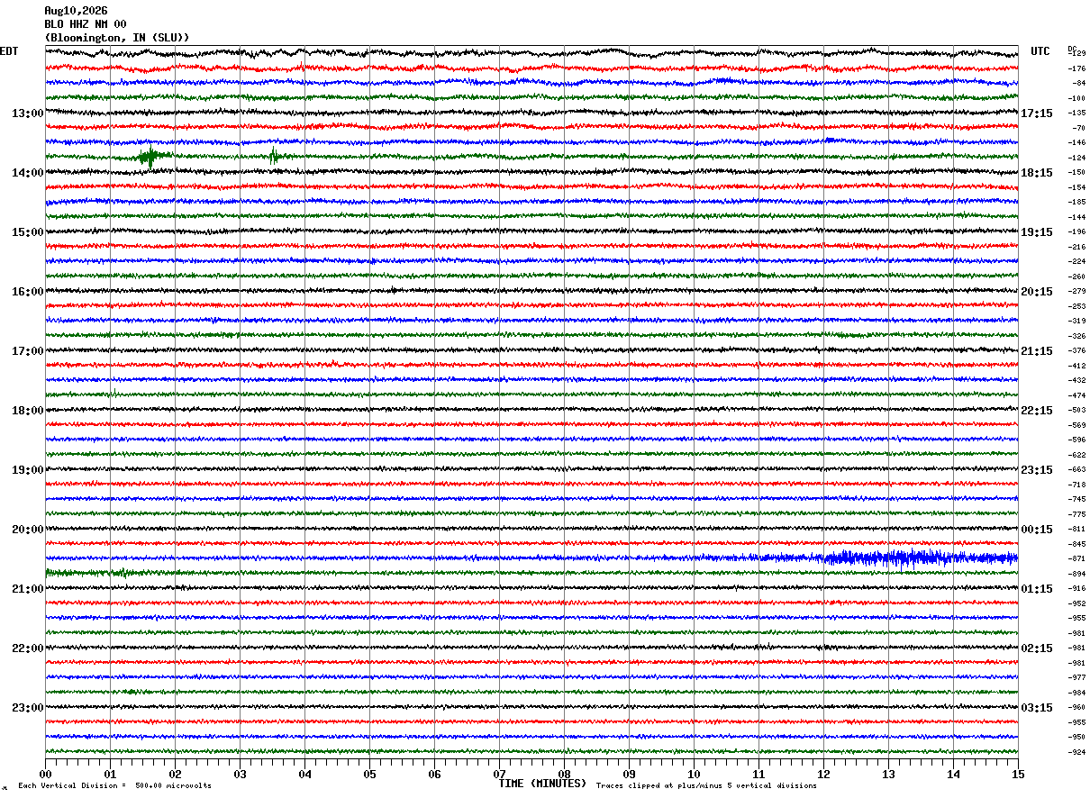Screen dimensions: 1090x798
Task: Click the "03" minute tick label
Action: (x=240, y=774)
